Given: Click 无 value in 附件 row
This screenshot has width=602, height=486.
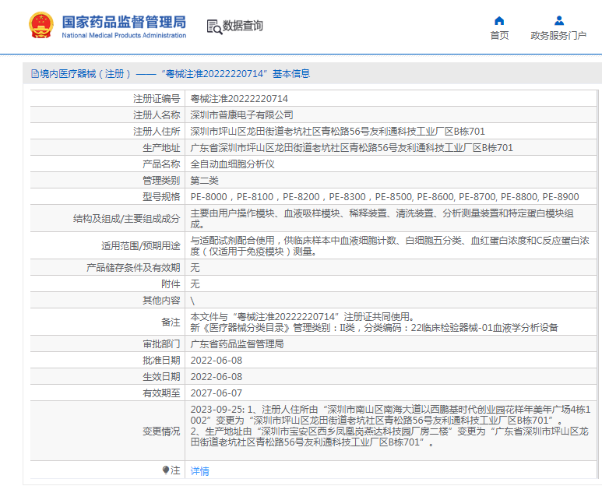Looking at the screenshot, I should pos(195,284).
